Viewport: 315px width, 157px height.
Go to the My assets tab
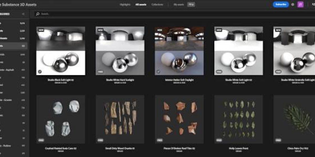[x=179, y=4]
